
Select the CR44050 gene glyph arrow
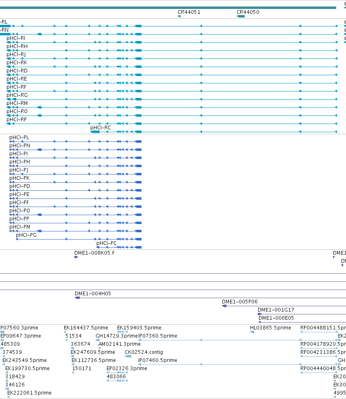click(241, 16)
